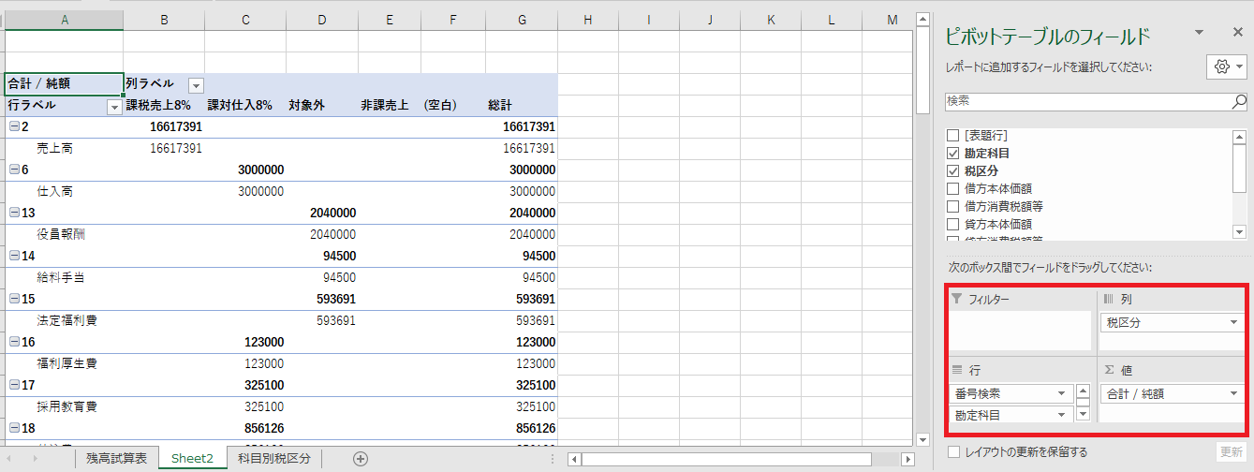Click the magnifier icon in field search
1254x472 pixels.
coord(1238,100)
